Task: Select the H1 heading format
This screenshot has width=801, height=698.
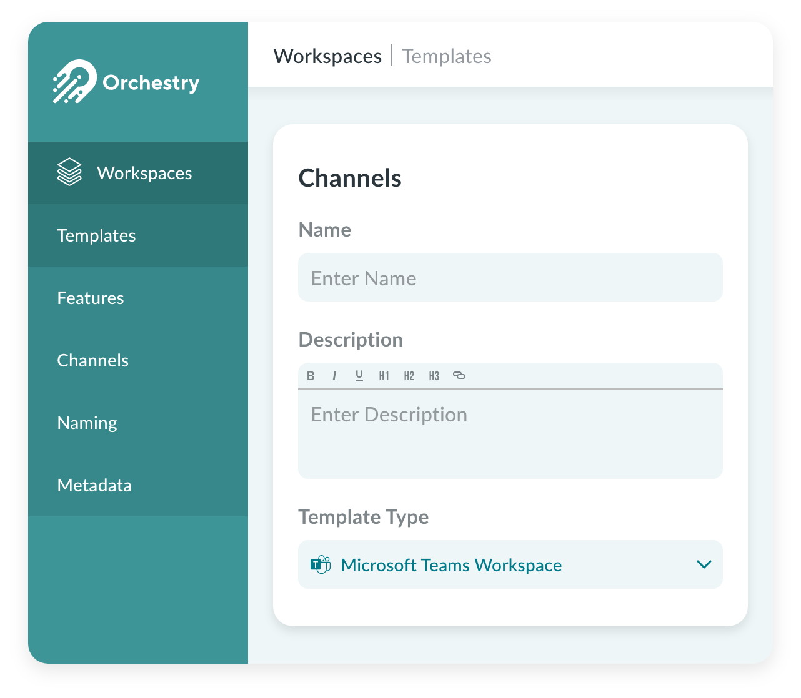Action: [384, 375]
